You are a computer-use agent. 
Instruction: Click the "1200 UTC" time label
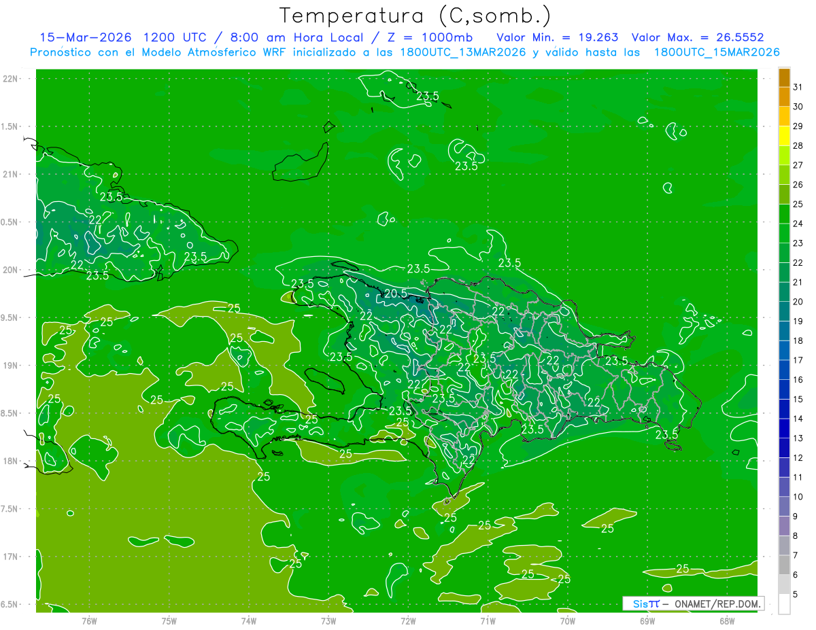pos(174,37)
